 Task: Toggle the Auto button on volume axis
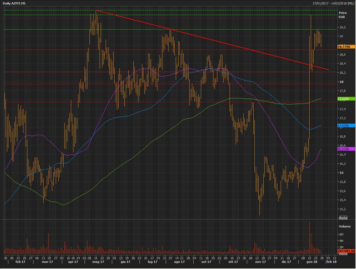(343, 253)
